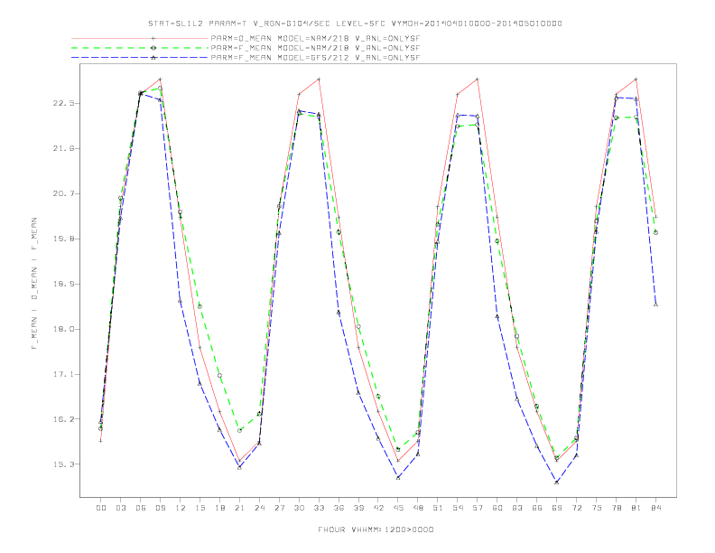Click the y-axis tick label 15.3
715x553 pixels.
(63, 464)
